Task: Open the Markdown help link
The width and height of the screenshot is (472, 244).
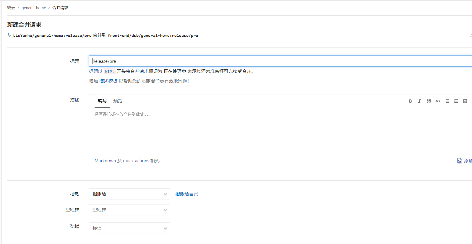Action: [105, 161]
